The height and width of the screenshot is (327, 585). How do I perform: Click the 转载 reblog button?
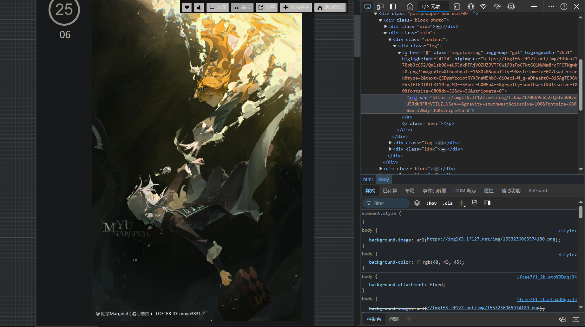coord(218,7)
